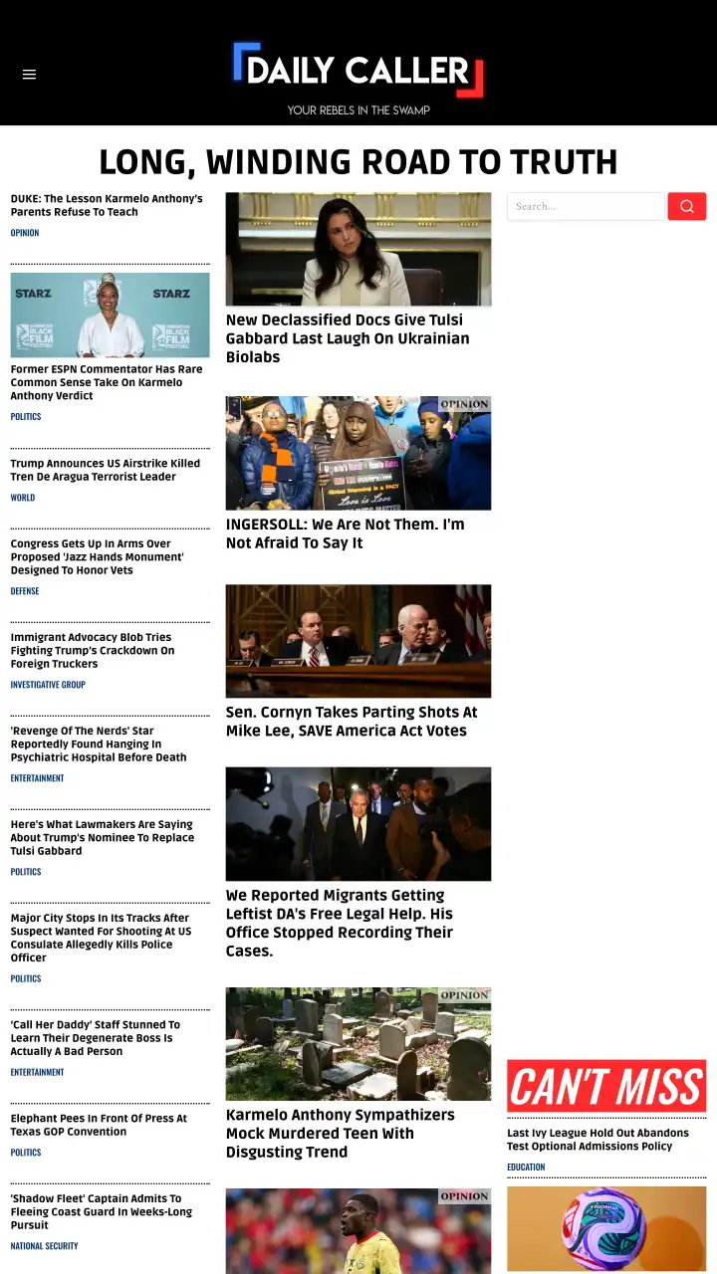Read Sen. Cornyn Takes Parting Shots article

[352, 722]
